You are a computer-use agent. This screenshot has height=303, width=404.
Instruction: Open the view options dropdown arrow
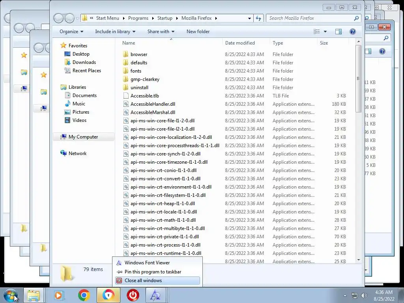pos(325,32)
